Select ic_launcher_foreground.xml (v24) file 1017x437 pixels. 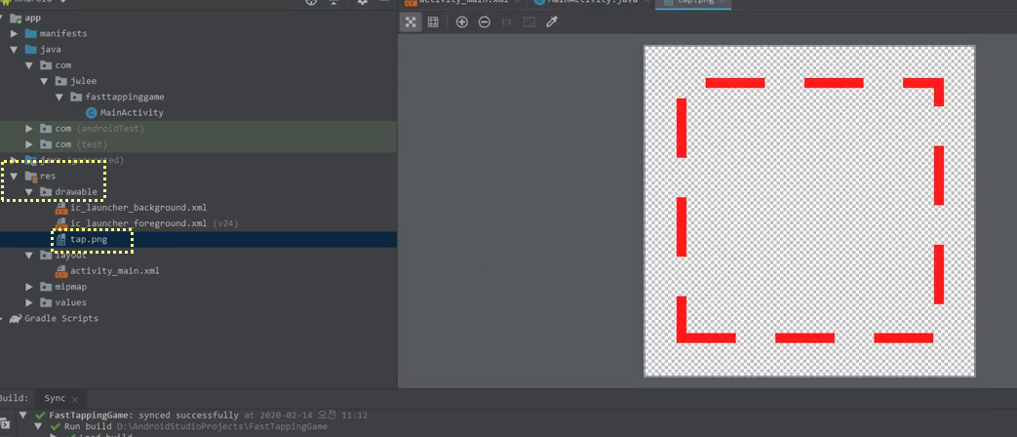coord(155,223)
